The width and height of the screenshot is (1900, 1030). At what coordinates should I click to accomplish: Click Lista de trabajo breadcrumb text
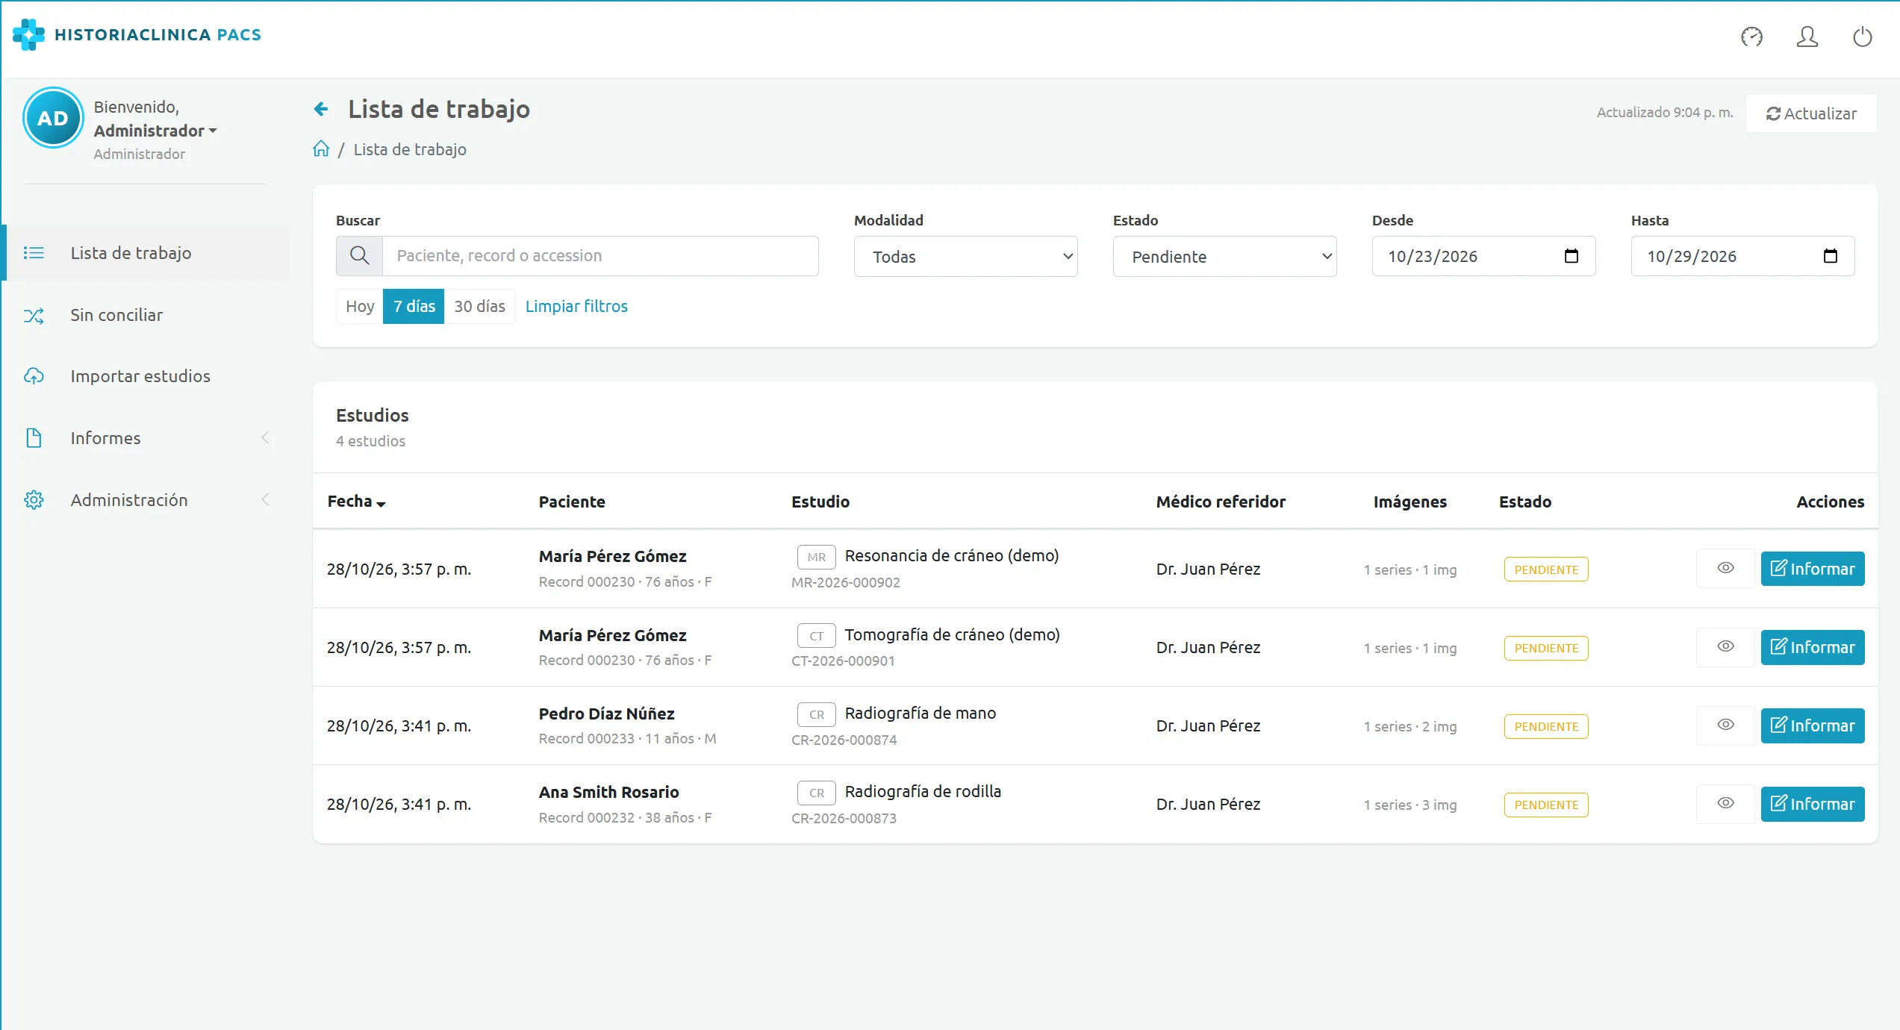coord(410,149)
